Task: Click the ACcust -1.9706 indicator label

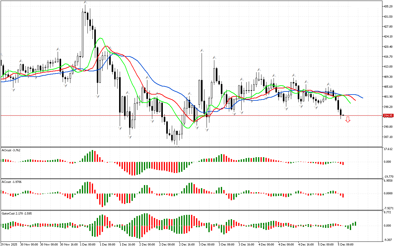Action: click(x=12, y=182)
